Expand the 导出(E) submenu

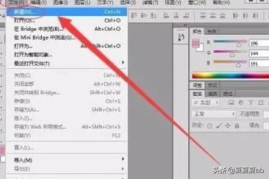click(67, 169)
